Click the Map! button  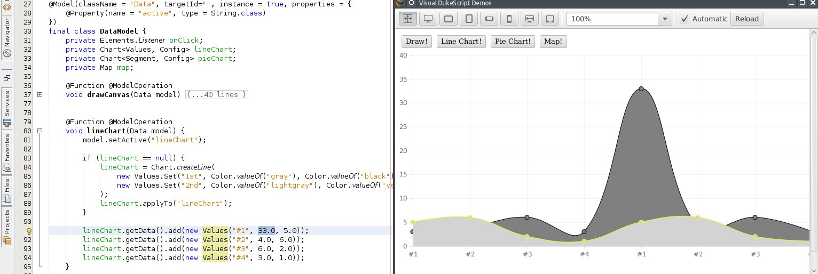[553, 42]
